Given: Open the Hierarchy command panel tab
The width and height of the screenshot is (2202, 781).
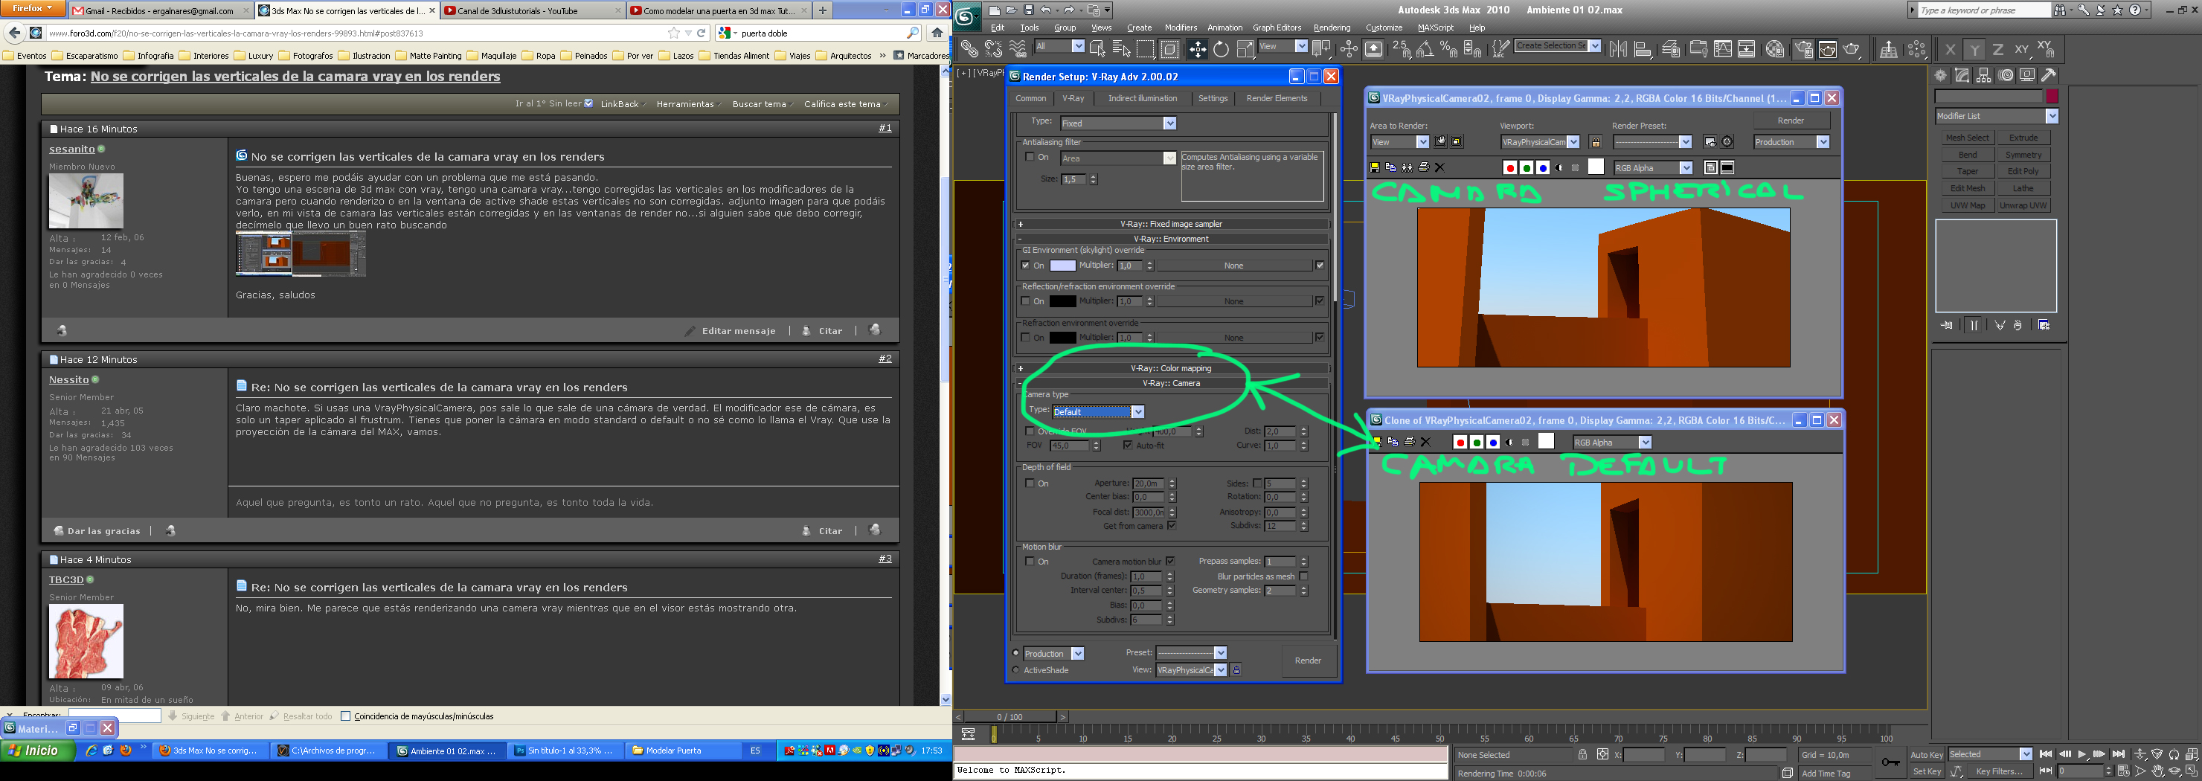Looking at the screenshot, I should (1984, 75).
